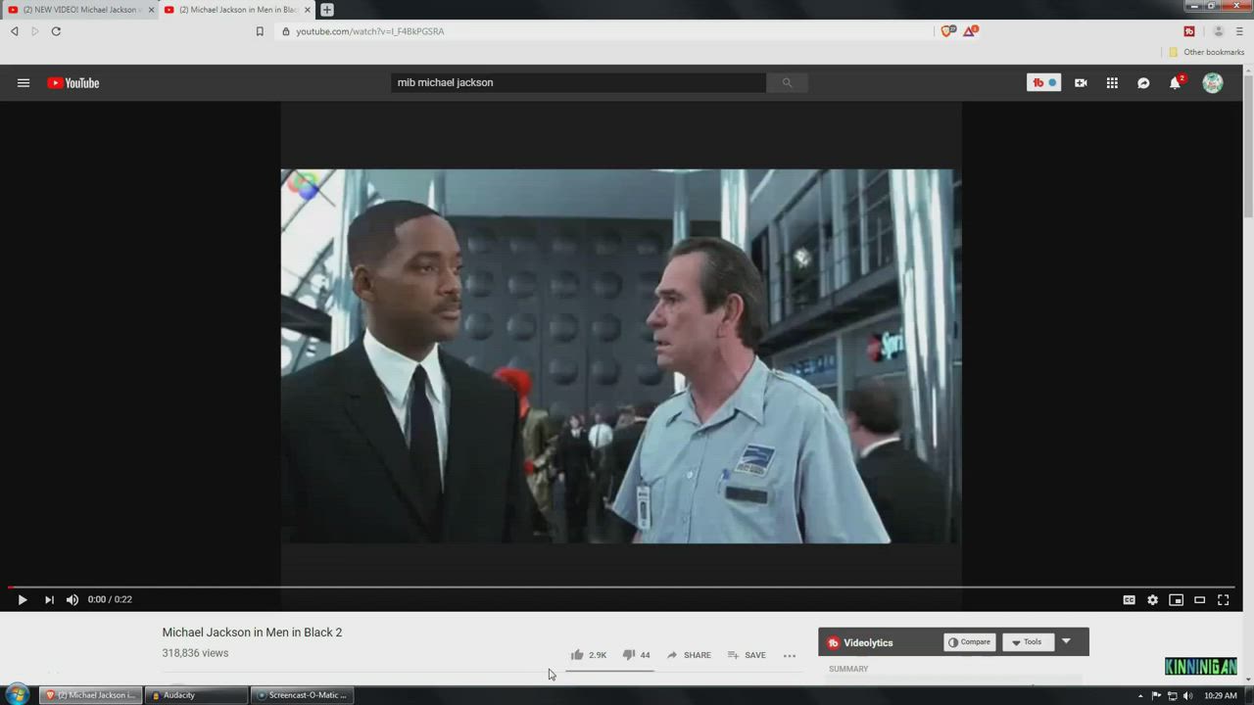The image size is (1254, 705).
Task: Enter fullscreen mode in the player
Action: pos(1223,600)
